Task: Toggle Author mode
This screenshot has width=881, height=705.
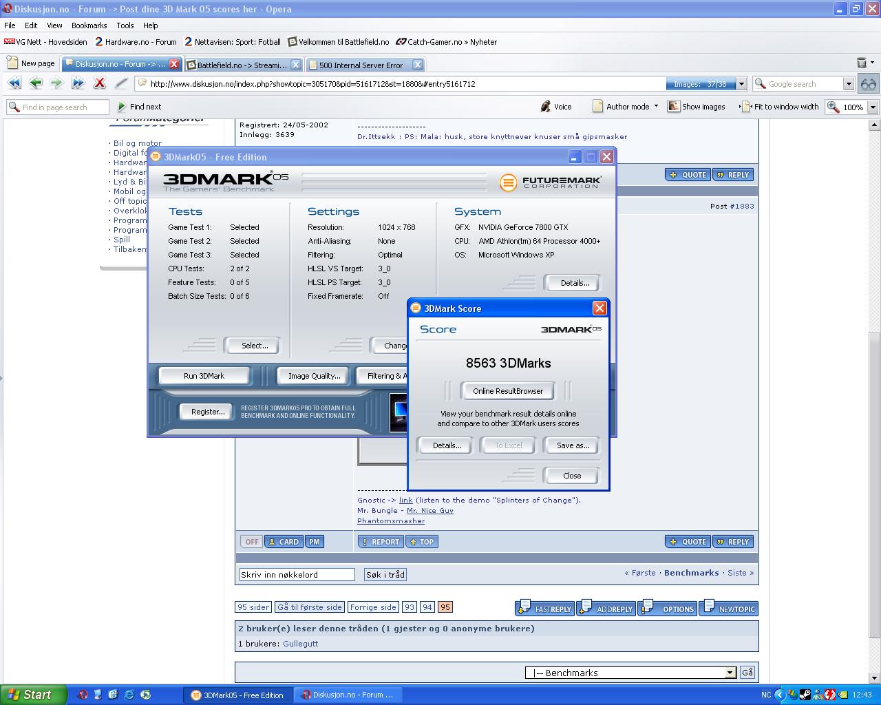Action: click(x=620, y=107)
